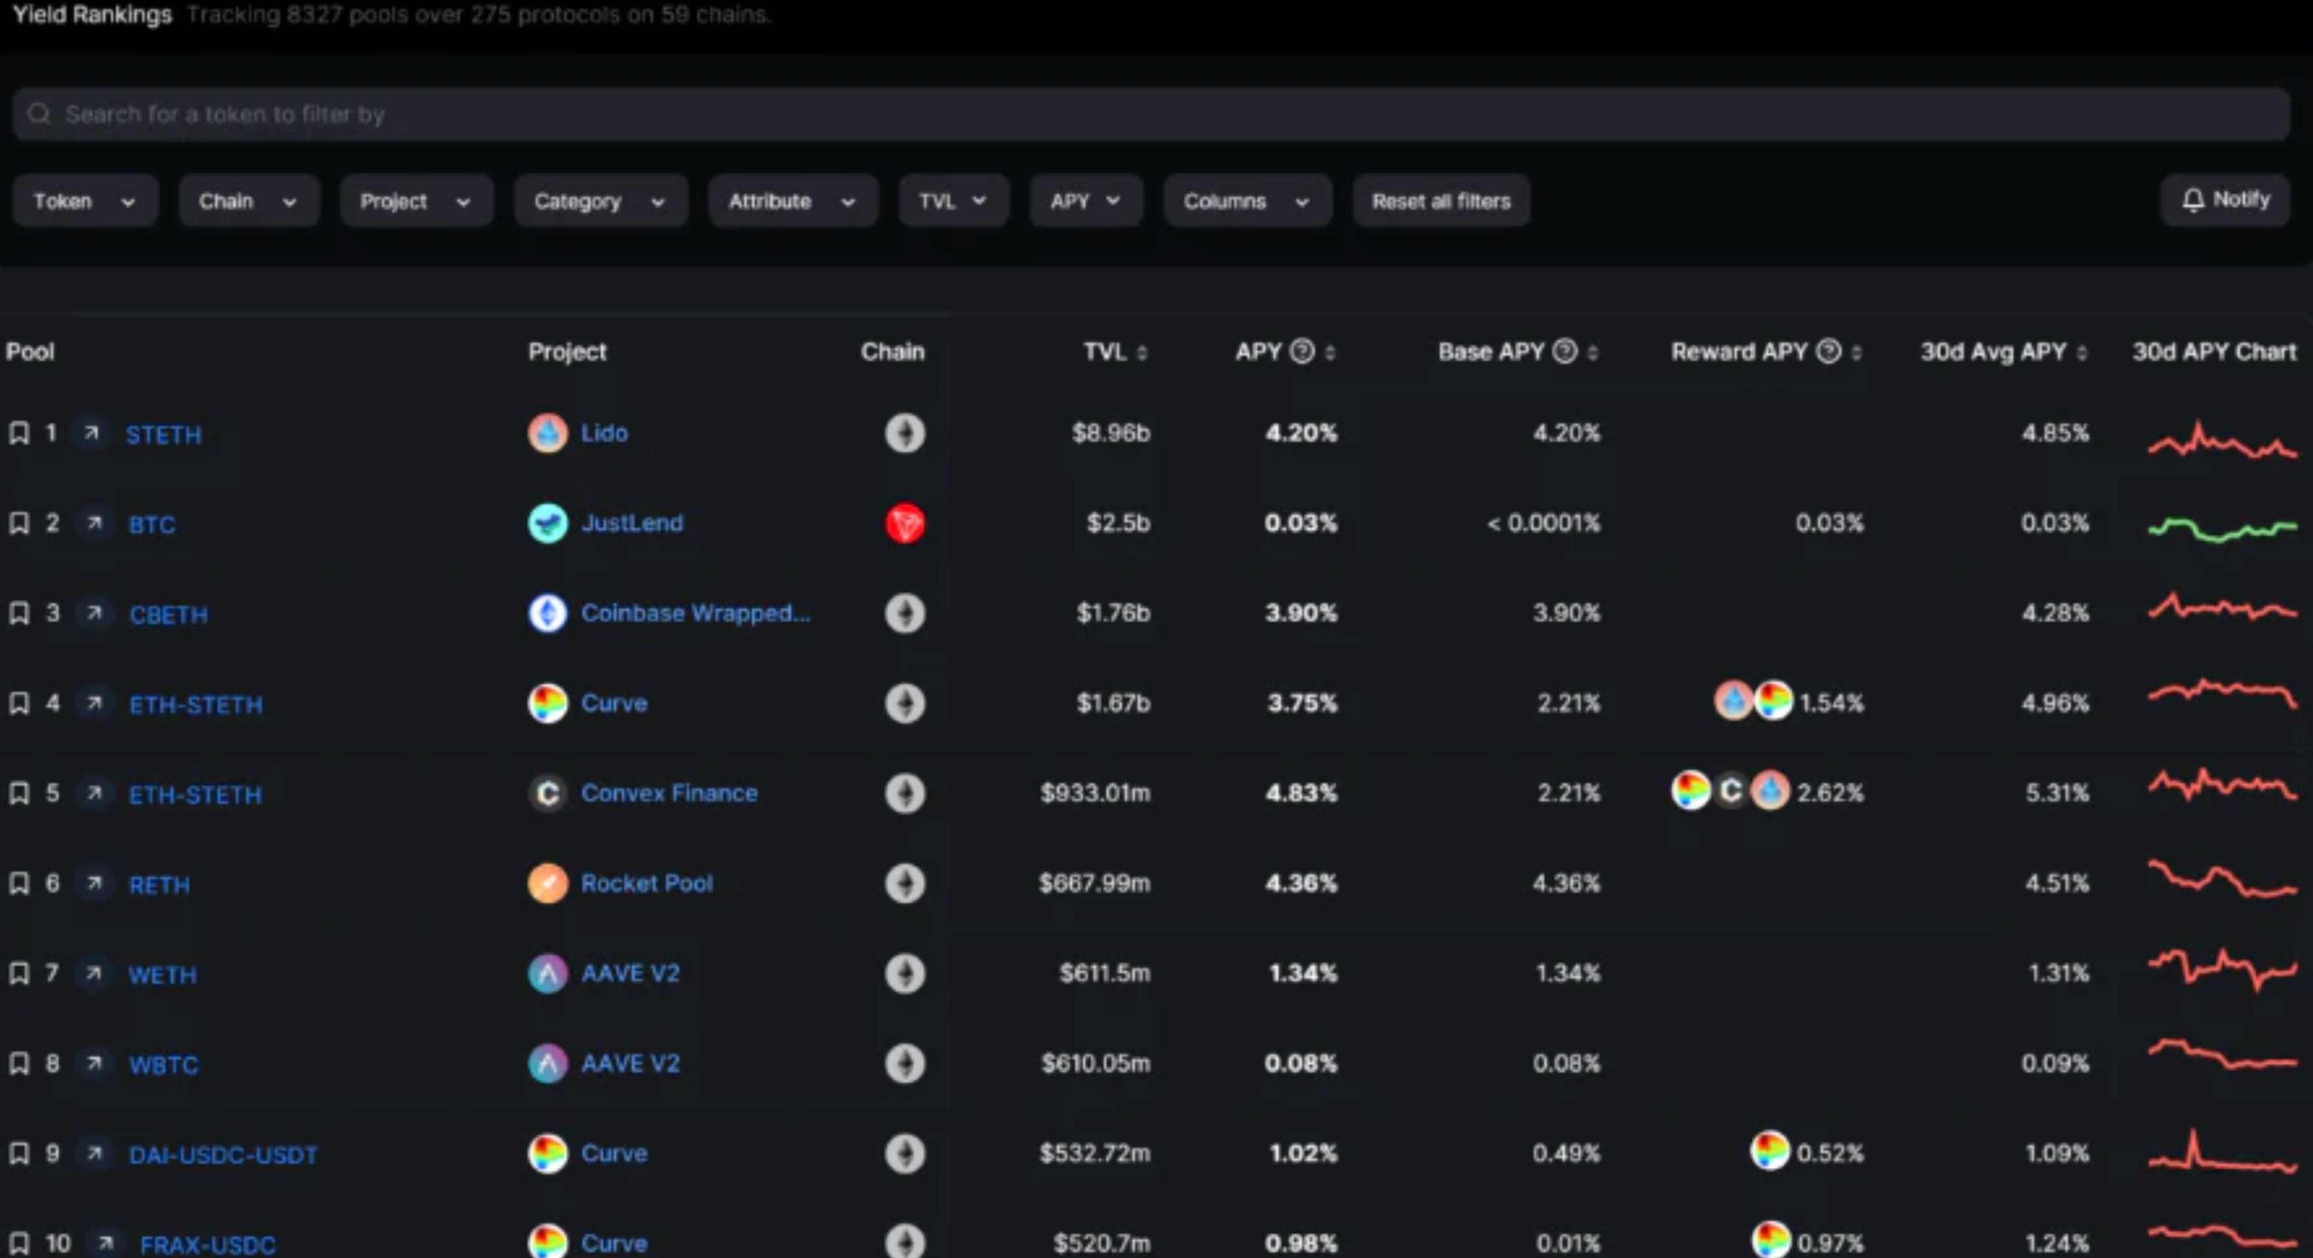
Task: Click the arrow icon beside WETH
Action: tap(94, 974)
